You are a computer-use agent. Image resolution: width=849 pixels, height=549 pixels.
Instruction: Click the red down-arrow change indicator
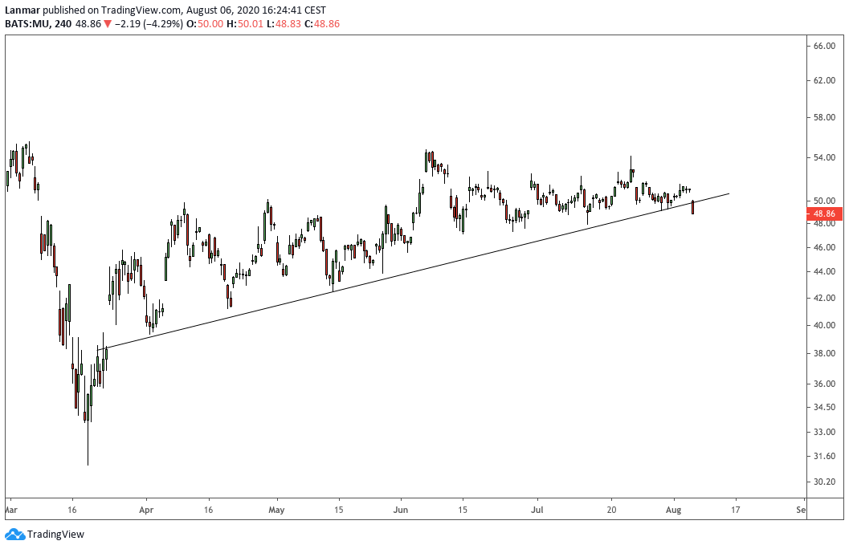click(108, 24)
